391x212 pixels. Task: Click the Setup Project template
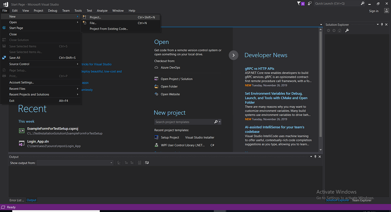[x=170, y=137]
